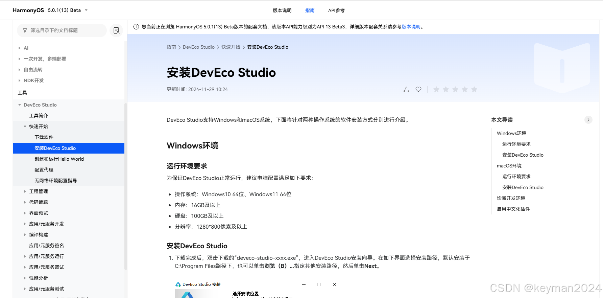Click the edit feedback pencil icon
603x298 pixels.
(x=406, y=89)
